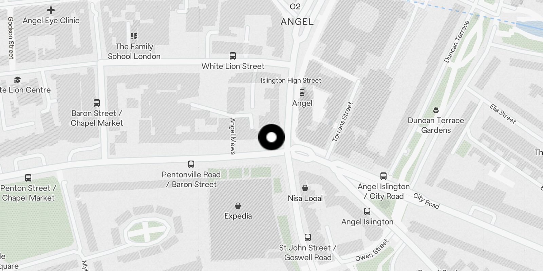Select the Nisa Local shopping basket icon

tap(305, 188)
